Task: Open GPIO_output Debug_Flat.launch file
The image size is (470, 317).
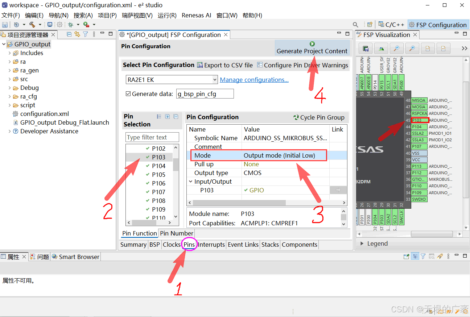Action: click(x=65, y=122)
